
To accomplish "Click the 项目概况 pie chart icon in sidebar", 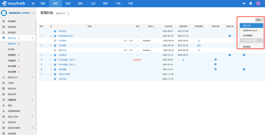I will [4, 21].
